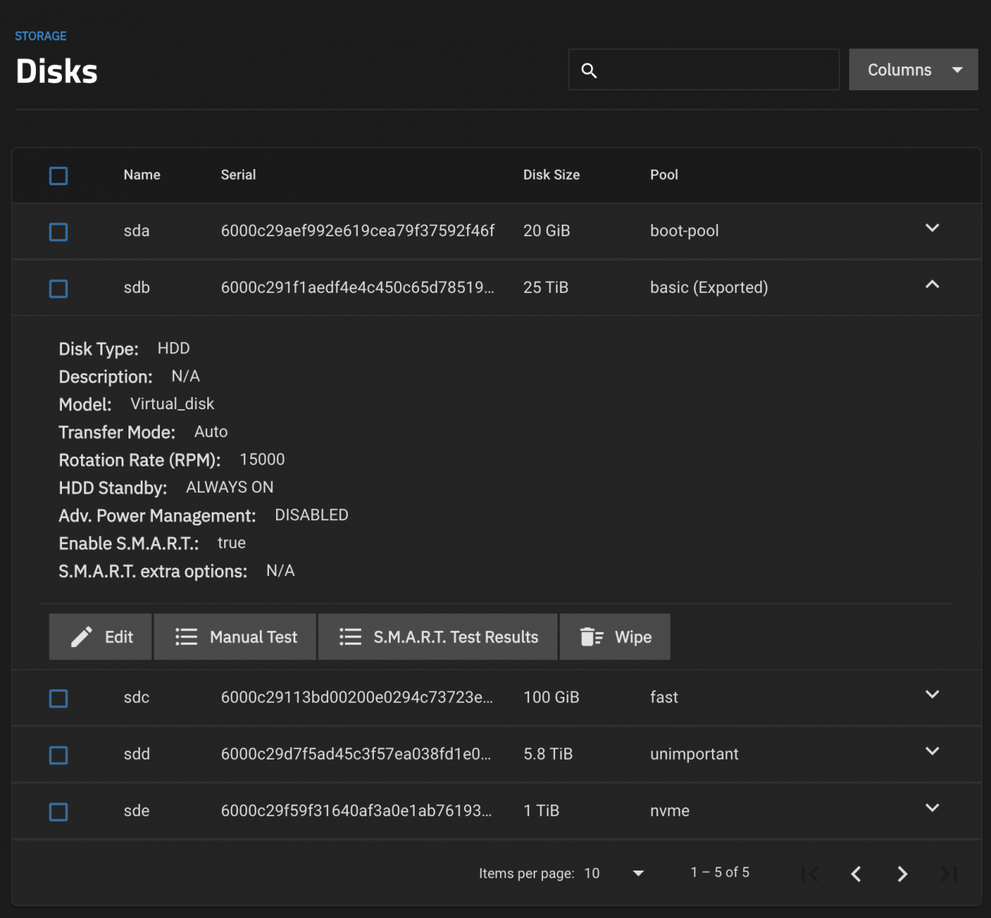991x918 pixels.
Task: Click the 15000 rotation rate value
Action: click(262, 460)
